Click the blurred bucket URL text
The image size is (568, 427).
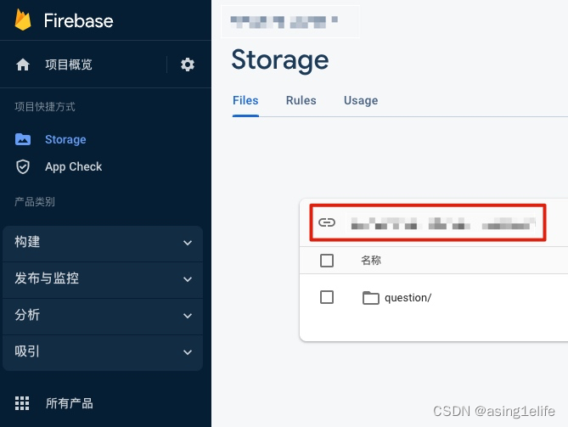click(x=442, y=223)
